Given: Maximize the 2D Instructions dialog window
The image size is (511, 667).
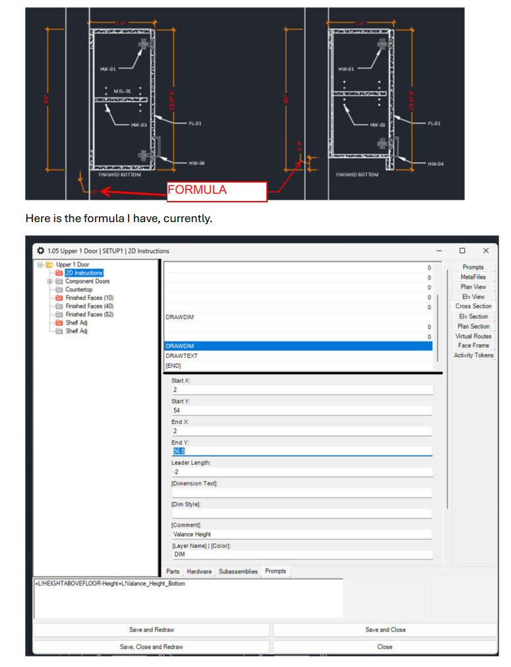Looking at the screenshot, I should tap(462, 250).
